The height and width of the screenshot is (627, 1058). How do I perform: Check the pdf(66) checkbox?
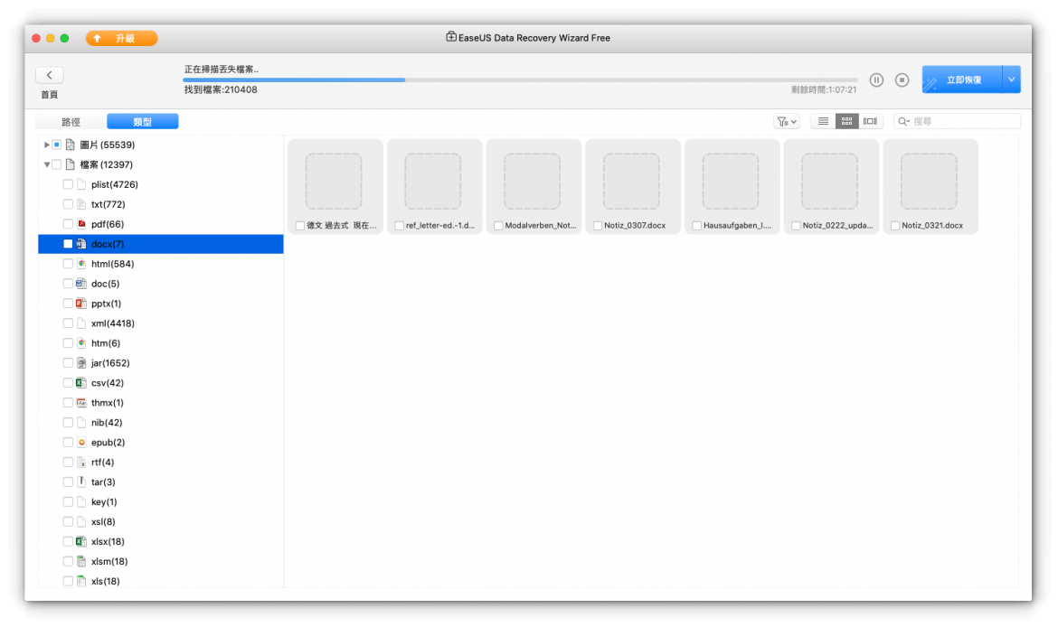(x=68, y=224)
